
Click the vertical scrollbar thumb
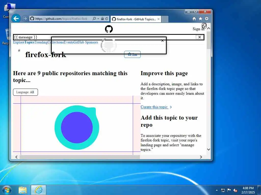pyautogui.click(x=208, y=40)
